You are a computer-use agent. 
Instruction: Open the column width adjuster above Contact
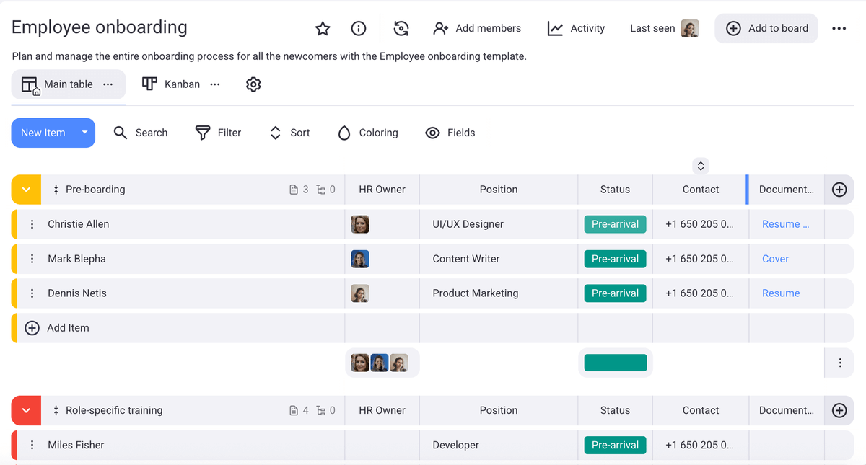click(x=700, y=165)
